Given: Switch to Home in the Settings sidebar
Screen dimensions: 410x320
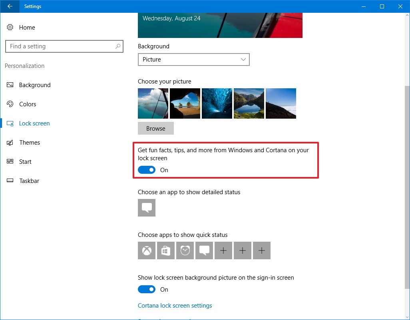Looking at the screenshot, I should coord(27,27).
